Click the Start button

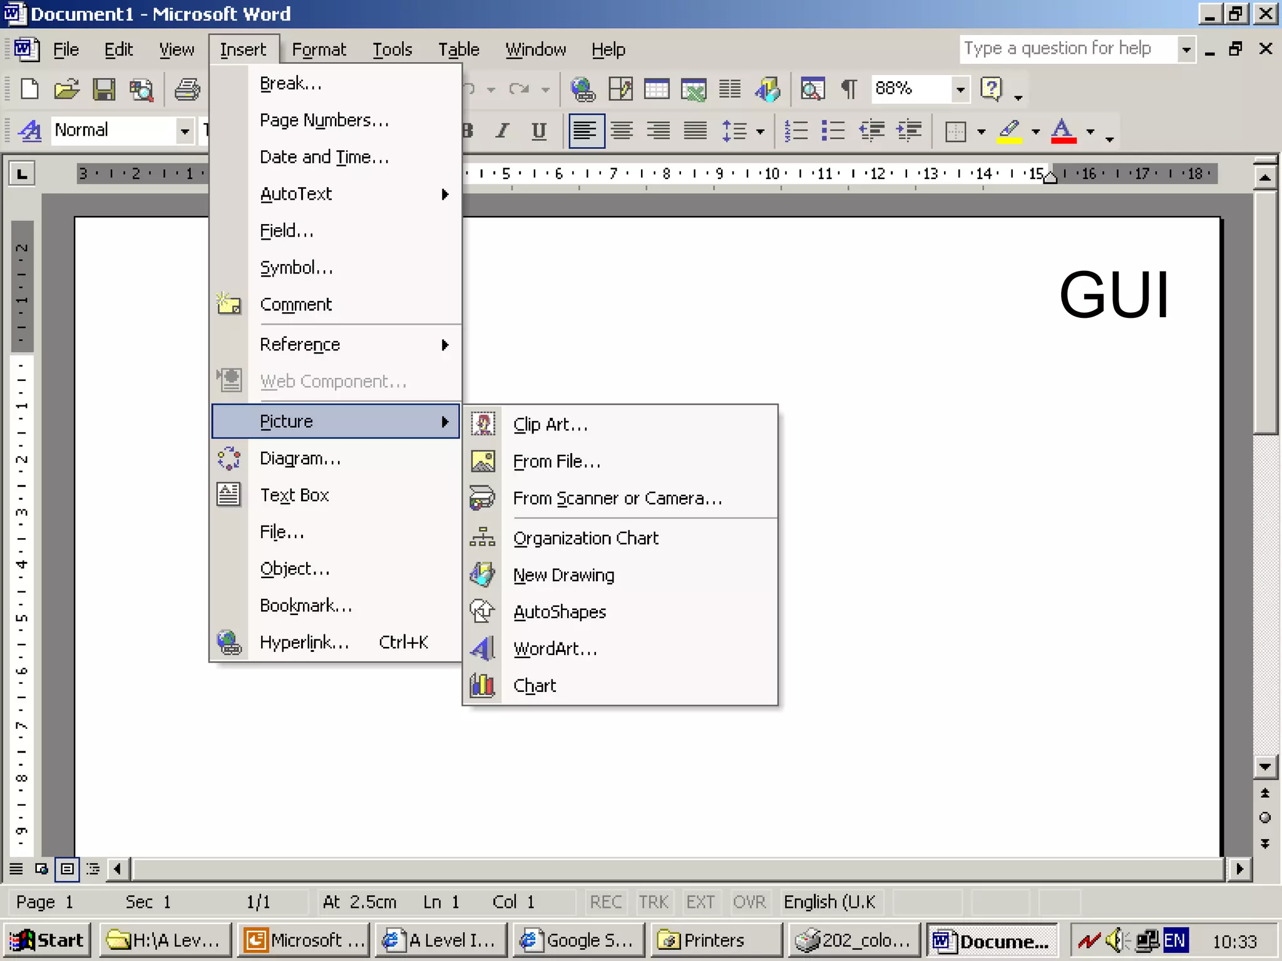48,940
